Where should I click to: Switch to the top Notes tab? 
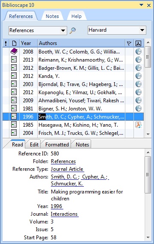tap(52, 16)
